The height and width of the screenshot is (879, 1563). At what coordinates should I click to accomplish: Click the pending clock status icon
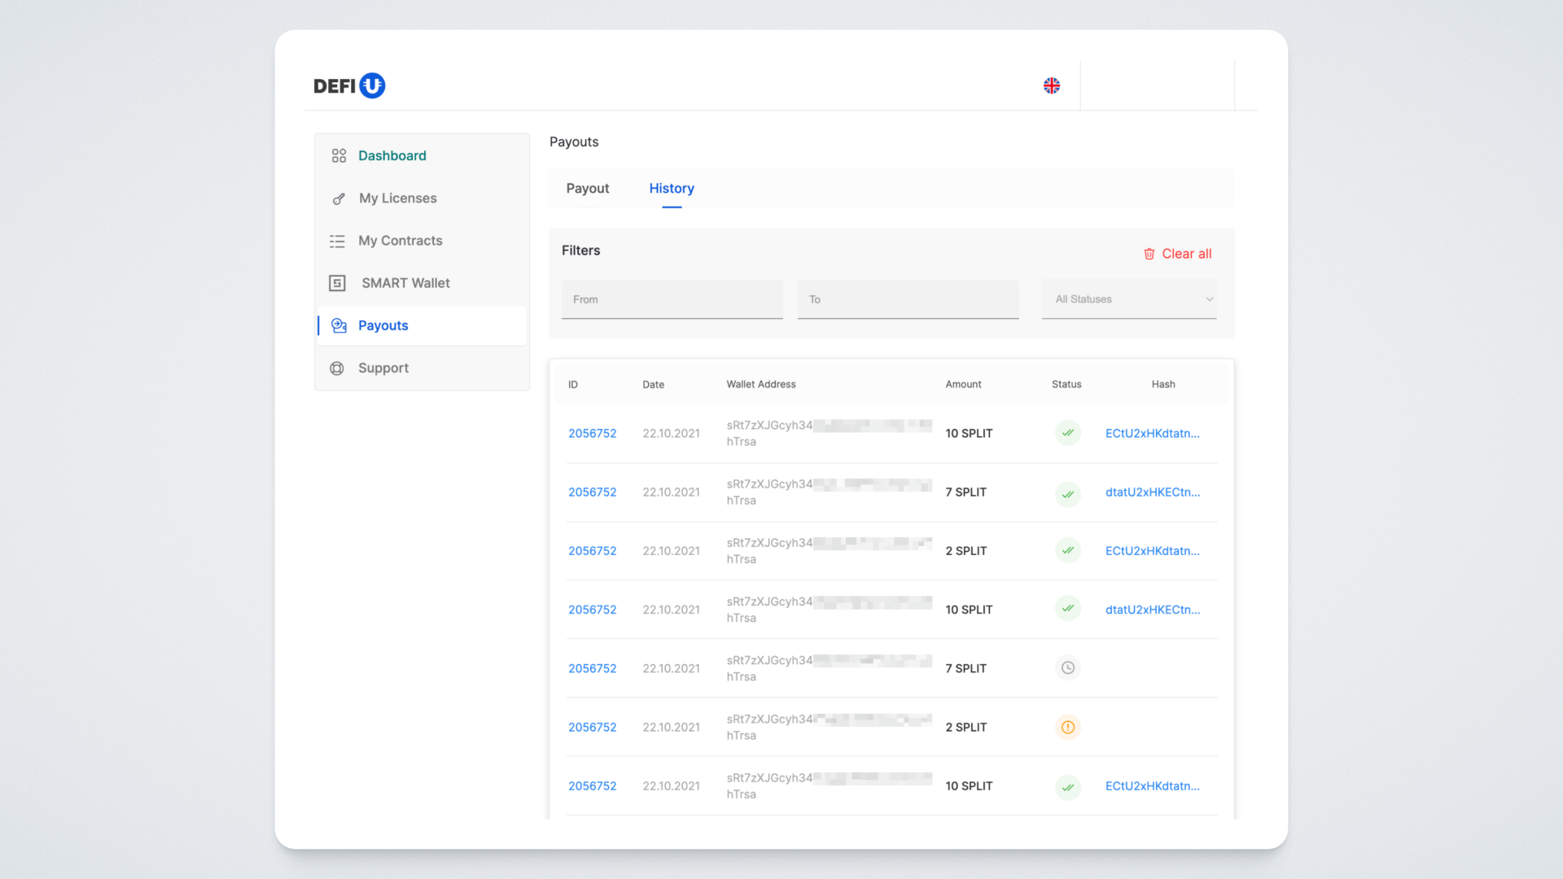coord(1067,668)
